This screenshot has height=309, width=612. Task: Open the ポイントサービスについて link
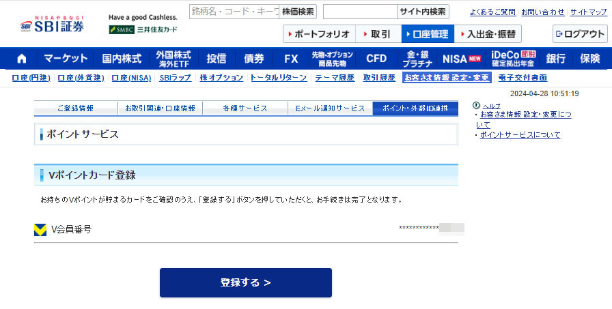(x=520, y=135)
